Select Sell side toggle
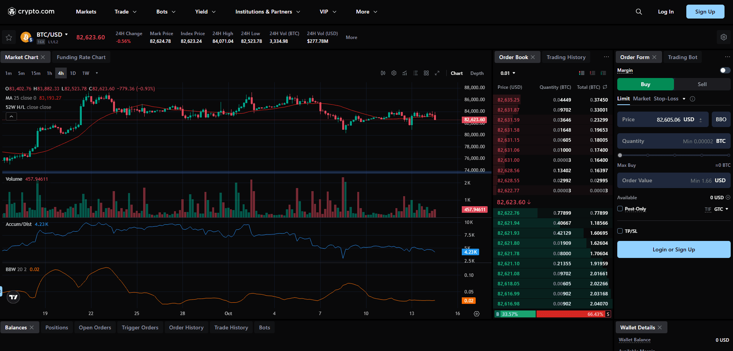Viewport: 733px width, 351px height. tap(702, 84)
